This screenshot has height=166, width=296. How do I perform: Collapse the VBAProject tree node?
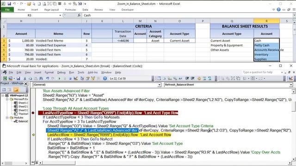click(3, 95)
